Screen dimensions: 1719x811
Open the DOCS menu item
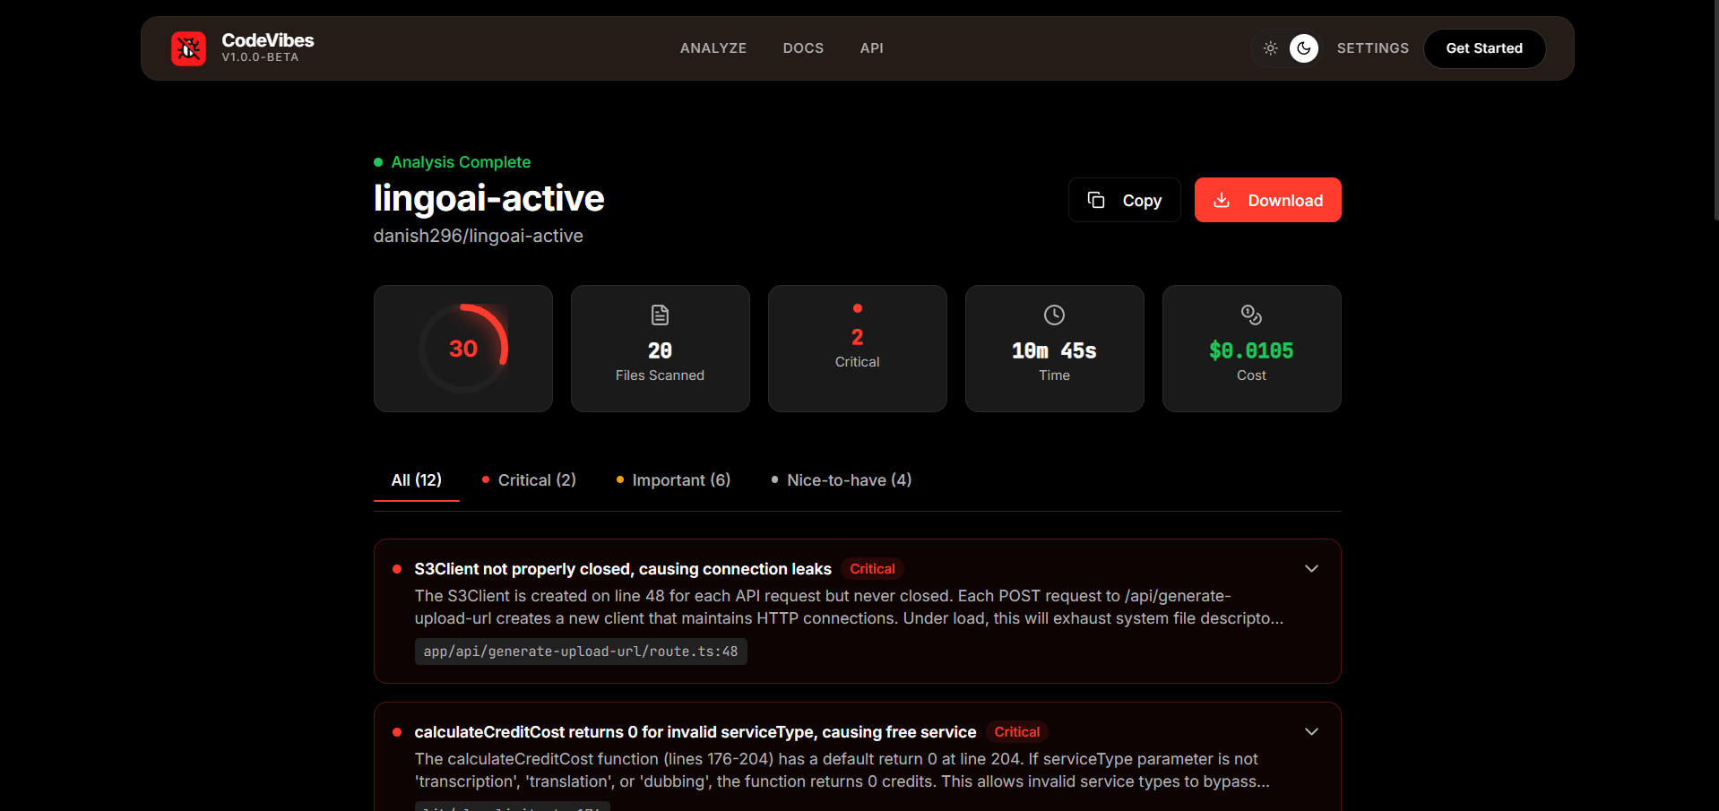point(802,48)
